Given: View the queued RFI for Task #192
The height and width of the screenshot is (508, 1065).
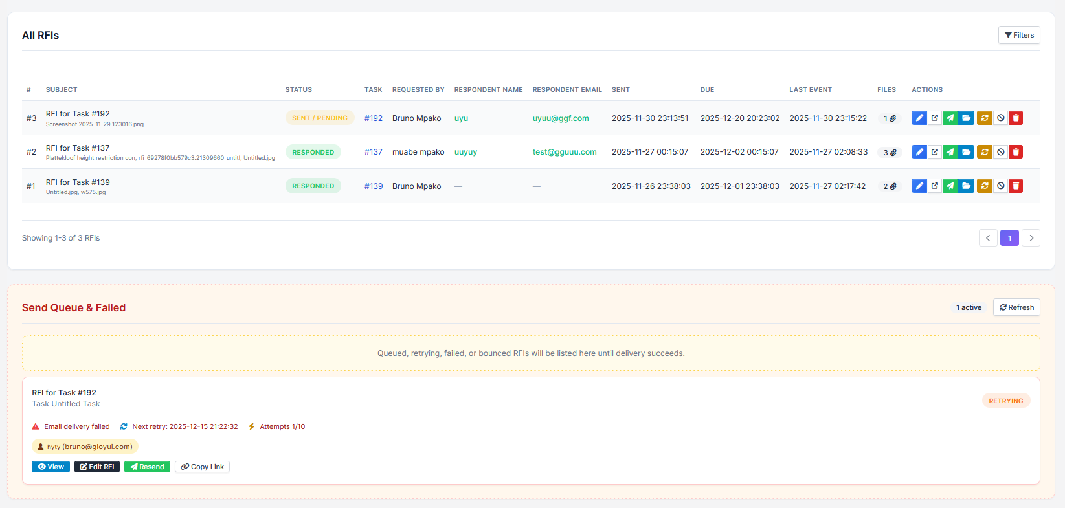Looking at the screenshot, I should pos(50,467).
